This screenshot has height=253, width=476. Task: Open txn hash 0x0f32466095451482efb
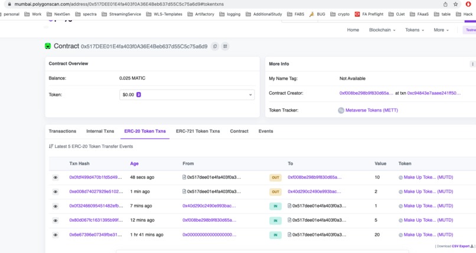coord(96,206)
